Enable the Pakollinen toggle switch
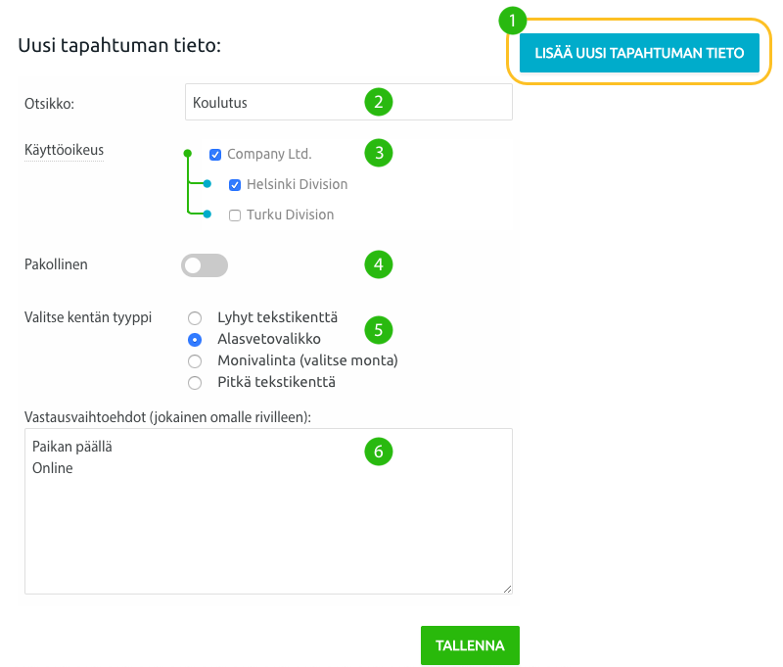Screen dimensions: 783x667 click(x=204, y=264)
